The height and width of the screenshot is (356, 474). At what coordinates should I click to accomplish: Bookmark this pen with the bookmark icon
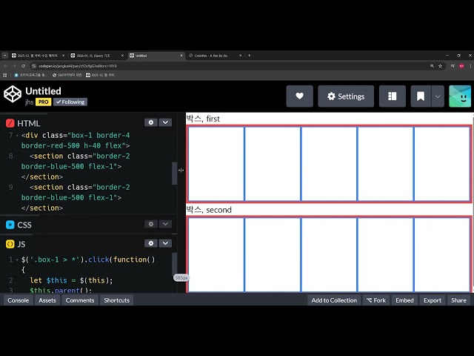tap(420, 96)
